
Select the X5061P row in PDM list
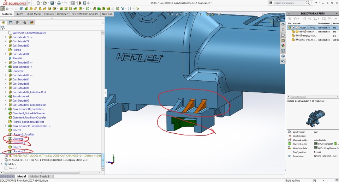(x=313, y=31)
